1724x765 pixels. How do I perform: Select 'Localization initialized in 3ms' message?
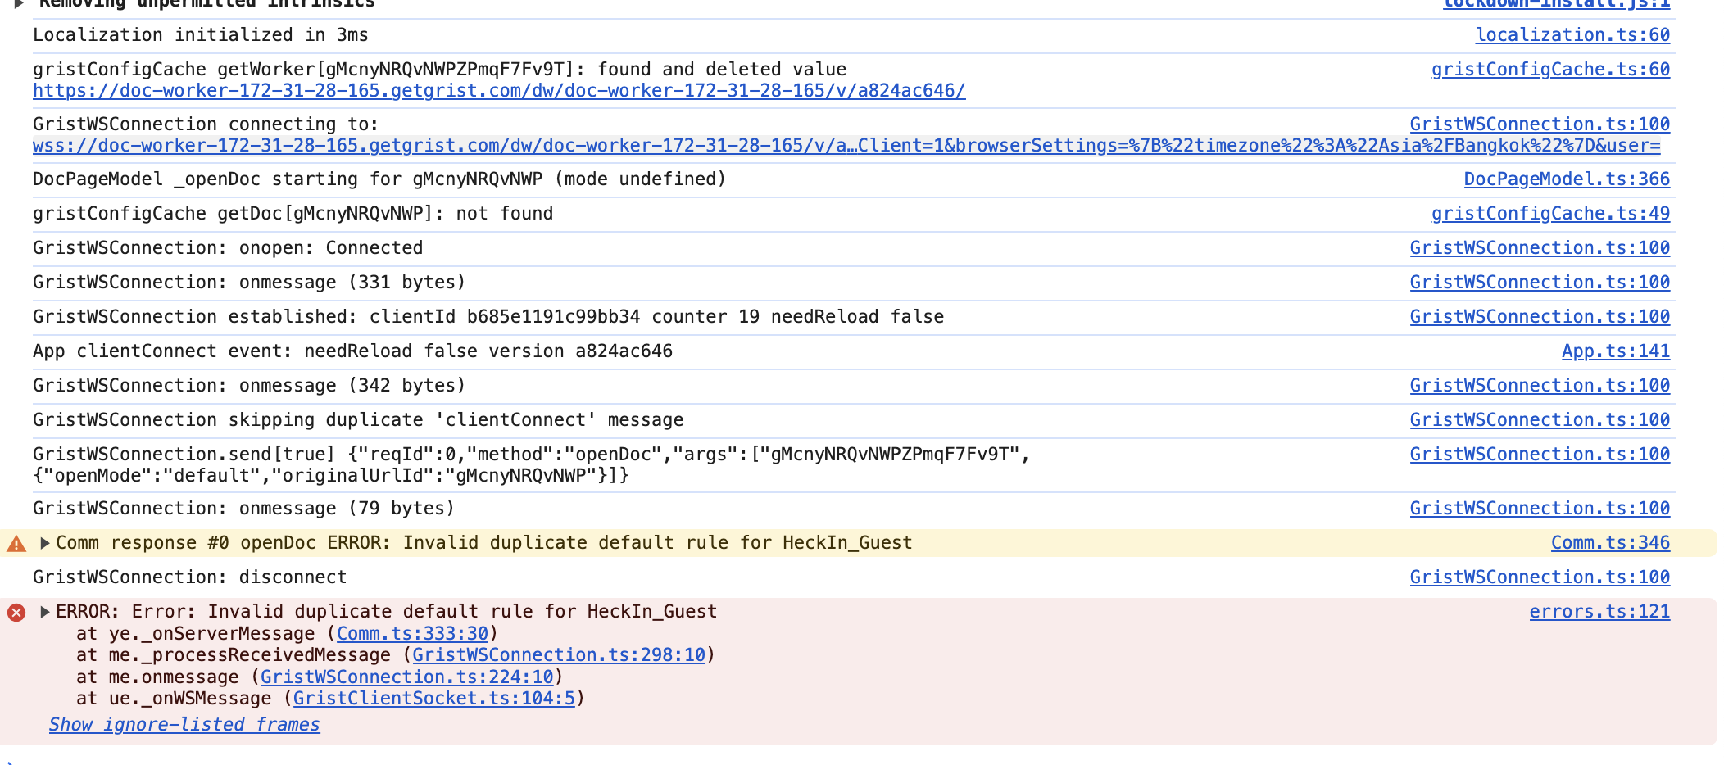pos(201,35)
